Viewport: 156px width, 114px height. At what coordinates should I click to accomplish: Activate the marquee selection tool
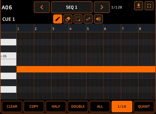78,19
